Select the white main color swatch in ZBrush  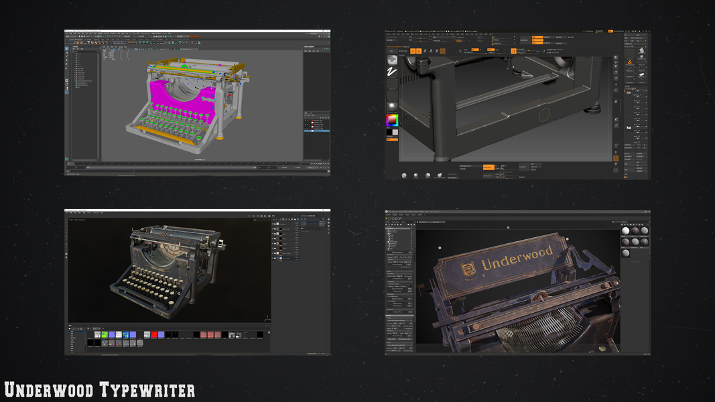click(x=395, y=132)
